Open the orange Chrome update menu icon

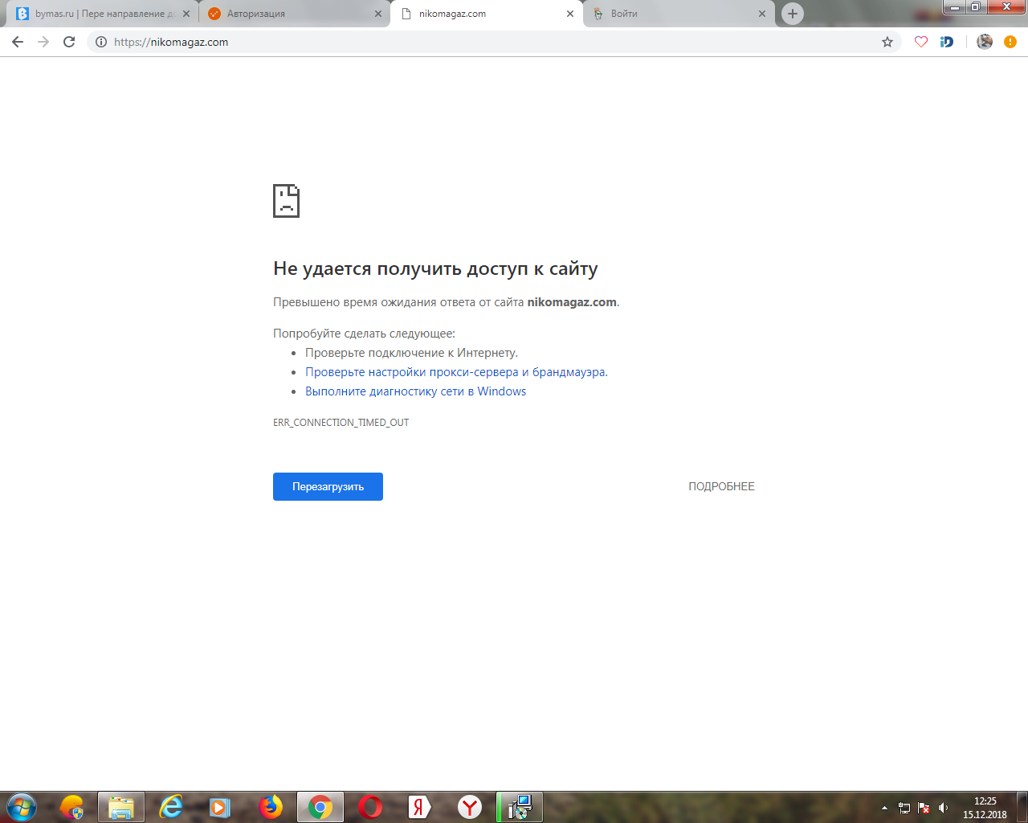1010,42
